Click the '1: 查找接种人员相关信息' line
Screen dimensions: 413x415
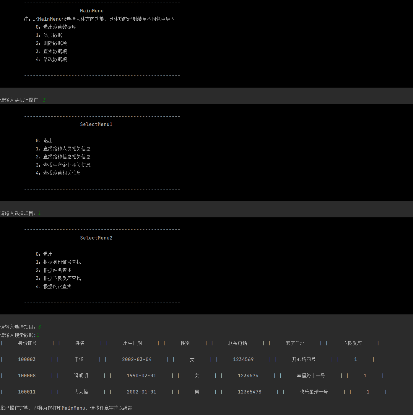pos(63,149)
